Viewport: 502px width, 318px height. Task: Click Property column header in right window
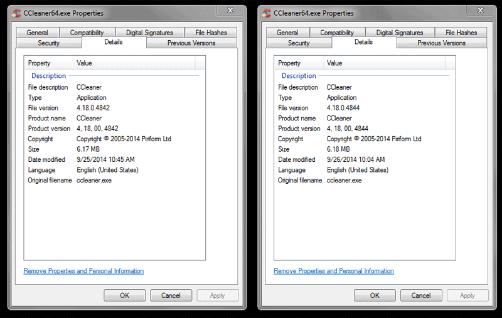coord(299,63)
